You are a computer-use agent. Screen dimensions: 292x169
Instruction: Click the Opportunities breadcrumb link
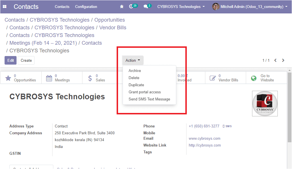click(x=109, y=20)
